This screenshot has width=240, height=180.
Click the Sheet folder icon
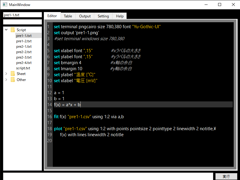coord(13,74)
